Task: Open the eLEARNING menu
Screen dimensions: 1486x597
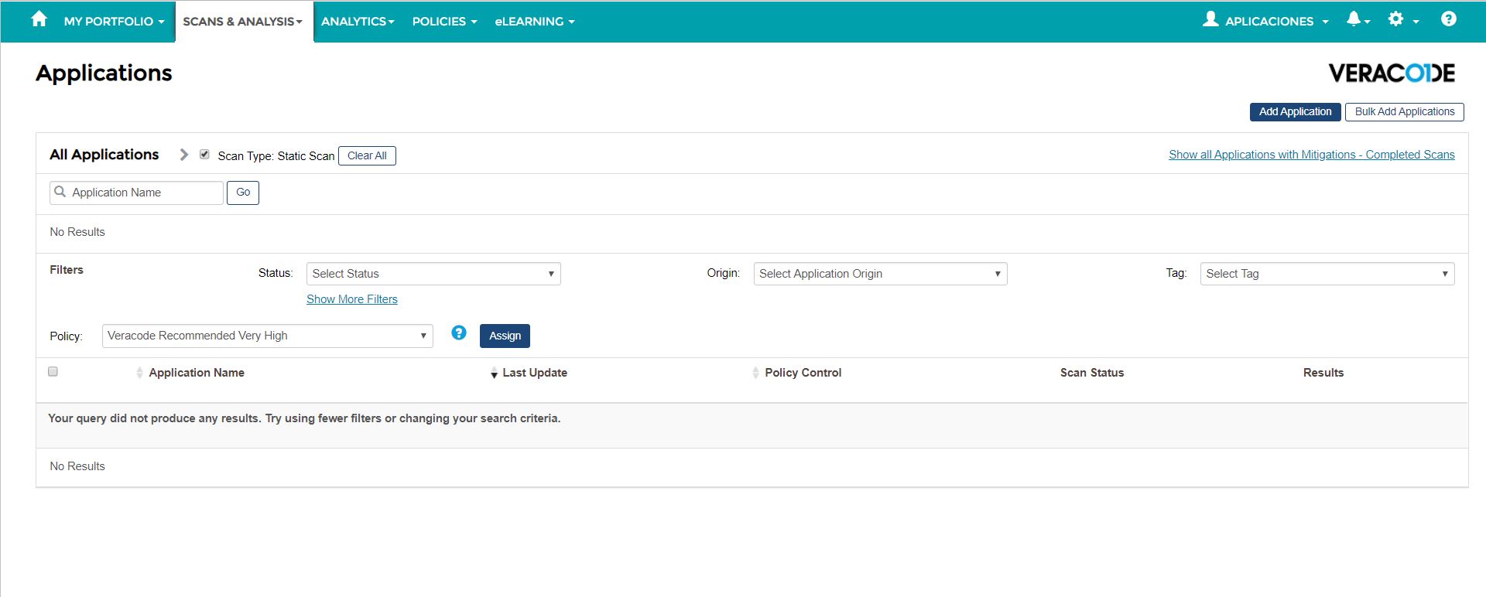Action: pyautogui.click(x=535, y=22)
